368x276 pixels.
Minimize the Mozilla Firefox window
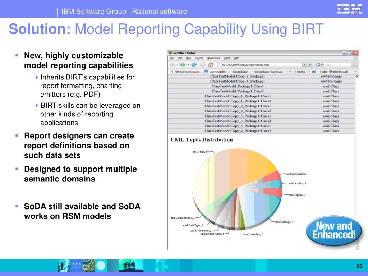(x=344, y=53)
